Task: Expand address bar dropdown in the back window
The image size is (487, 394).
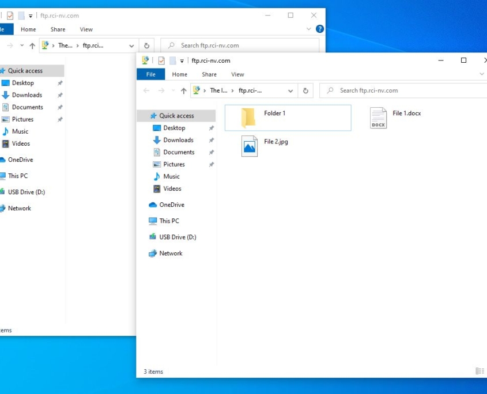Action: point(131,46)
